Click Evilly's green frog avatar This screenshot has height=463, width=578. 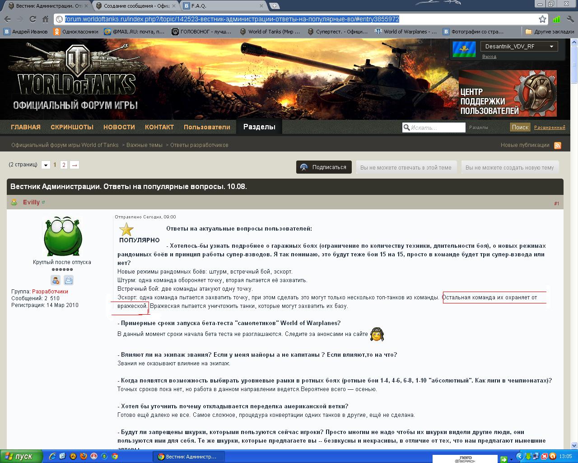[x=63, y=236]
